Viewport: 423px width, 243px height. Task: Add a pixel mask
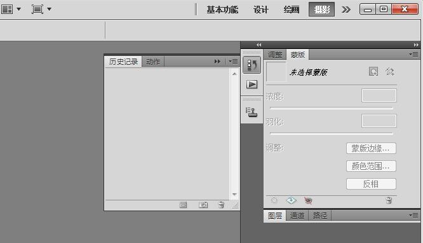pyautogui.click(x=373, y=72)
